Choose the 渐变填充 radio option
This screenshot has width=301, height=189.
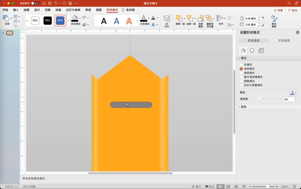(x=241, y=73)
